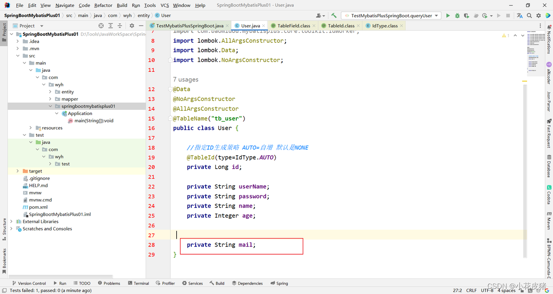Open the Navigate menu
Viewport: 553px width, 294px height.
(65, 5)
